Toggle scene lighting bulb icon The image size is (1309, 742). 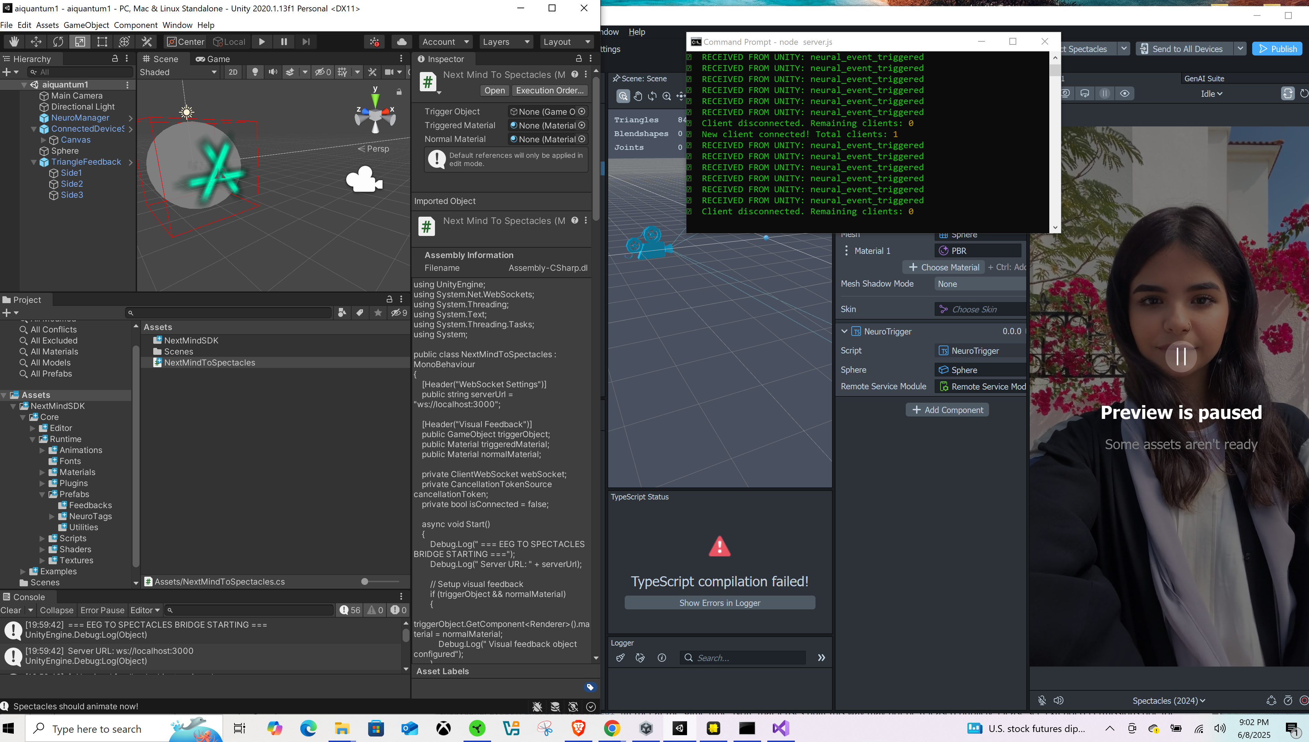(x=254, y=72)
